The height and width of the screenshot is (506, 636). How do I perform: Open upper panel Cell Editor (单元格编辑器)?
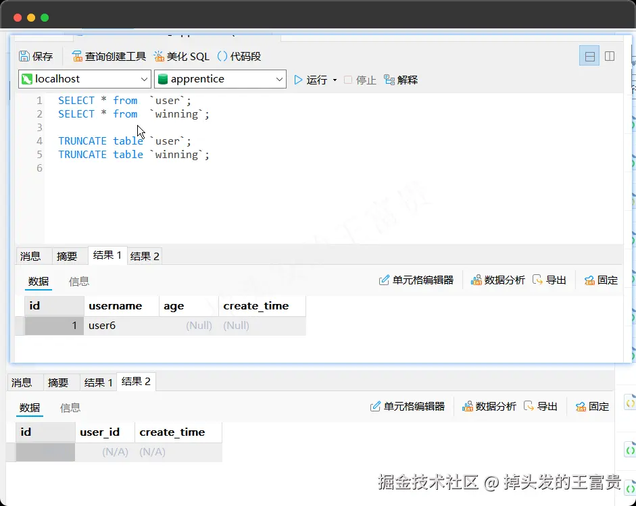(416, 280)
